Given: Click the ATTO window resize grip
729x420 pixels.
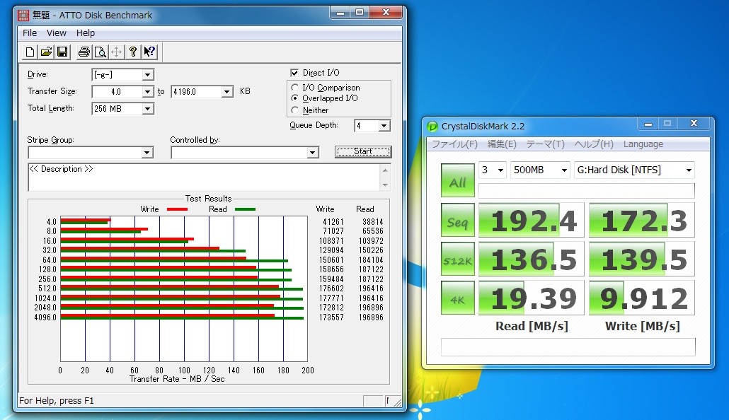Looking at the screenshot, I should point(398,402).
